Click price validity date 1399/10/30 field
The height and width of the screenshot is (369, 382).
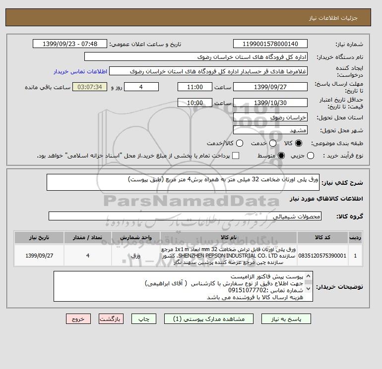click(x=270, y=103)
